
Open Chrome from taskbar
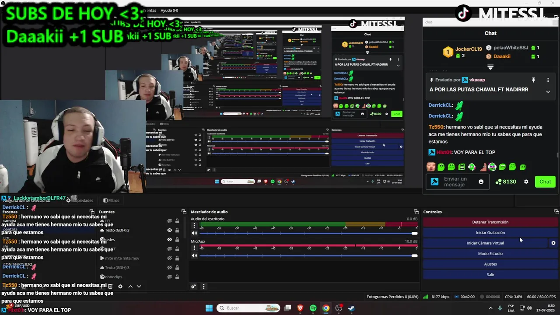[x=326, y=308]
